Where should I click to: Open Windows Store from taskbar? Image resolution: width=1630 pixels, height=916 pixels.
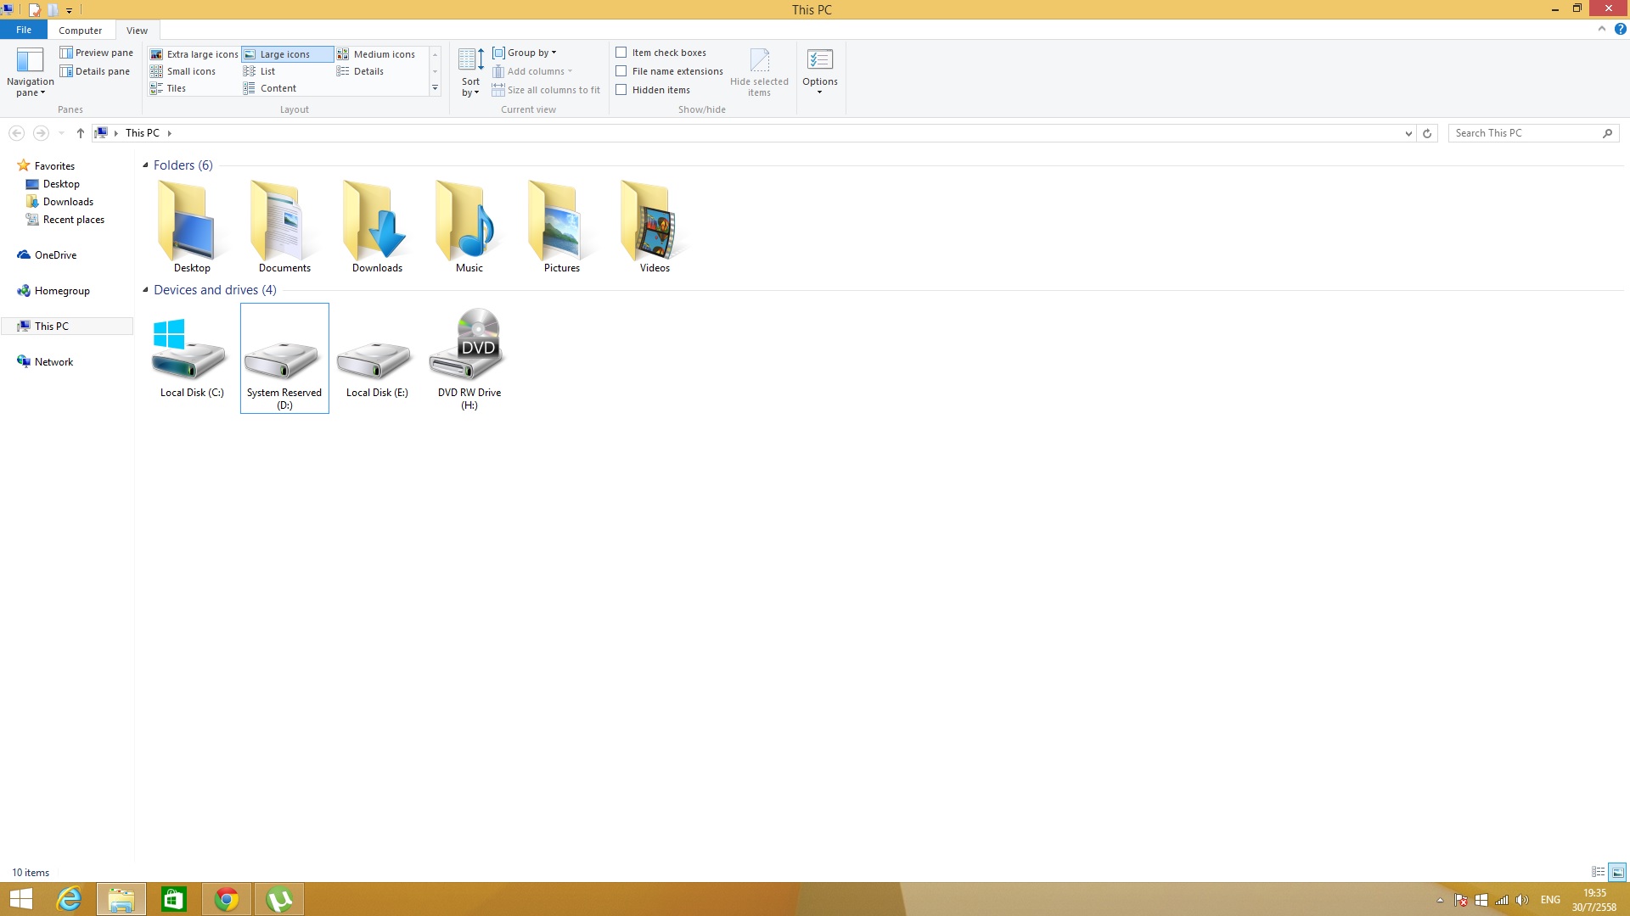pos(174,899)
